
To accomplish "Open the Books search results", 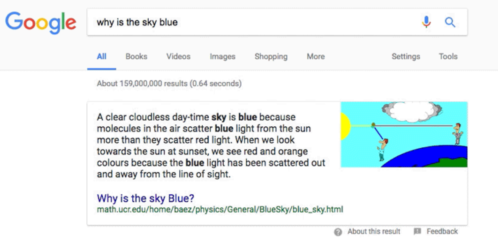I will tap(136, 56).
